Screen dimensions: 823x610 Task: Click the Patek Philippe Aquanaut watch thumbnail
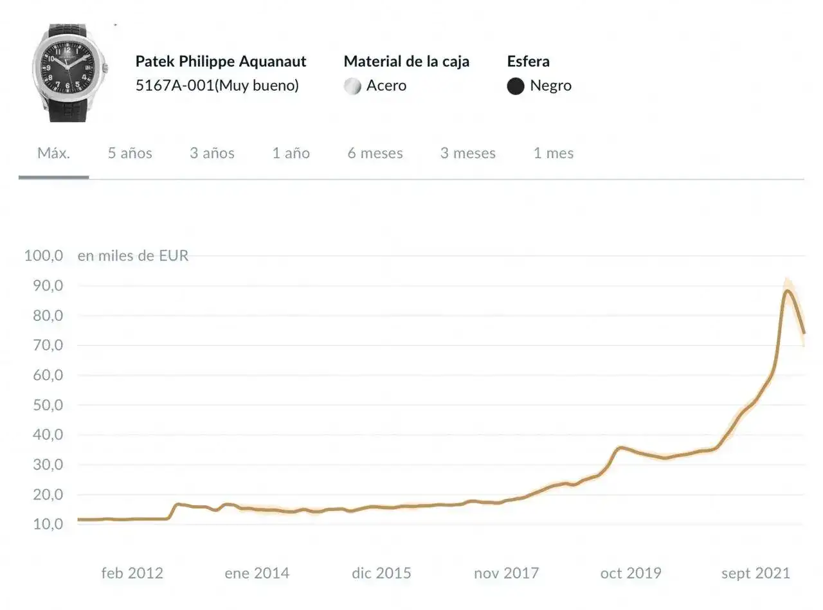[x=69, y=73]
